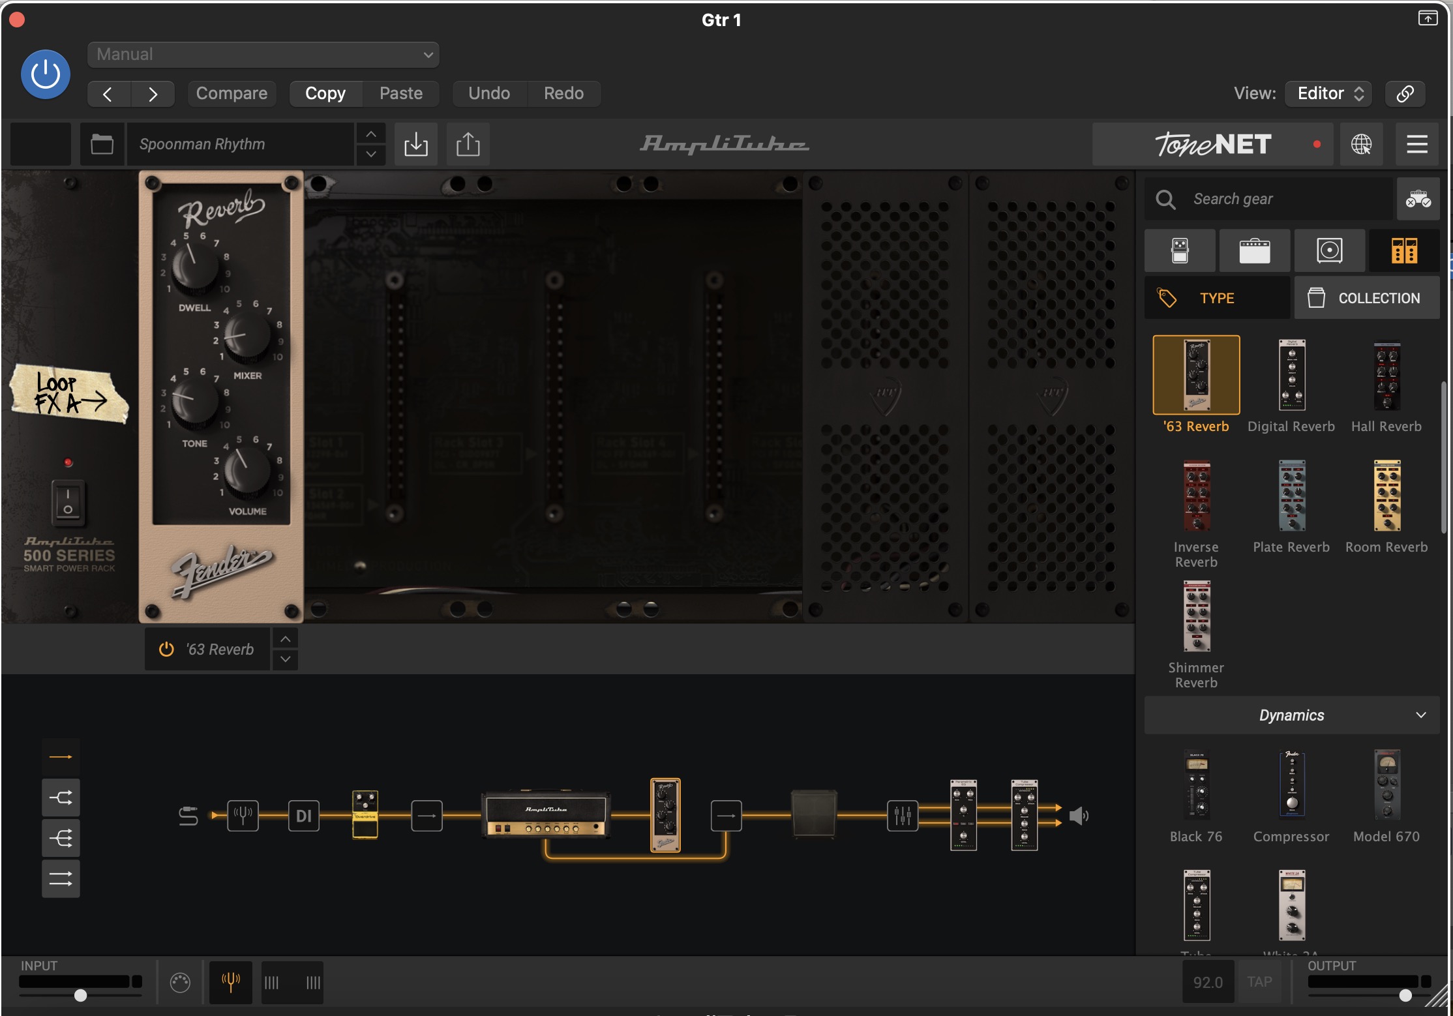Open the ToneNET panel
This screenshot has height=1016, width=1453.
tap(1213, 144)
